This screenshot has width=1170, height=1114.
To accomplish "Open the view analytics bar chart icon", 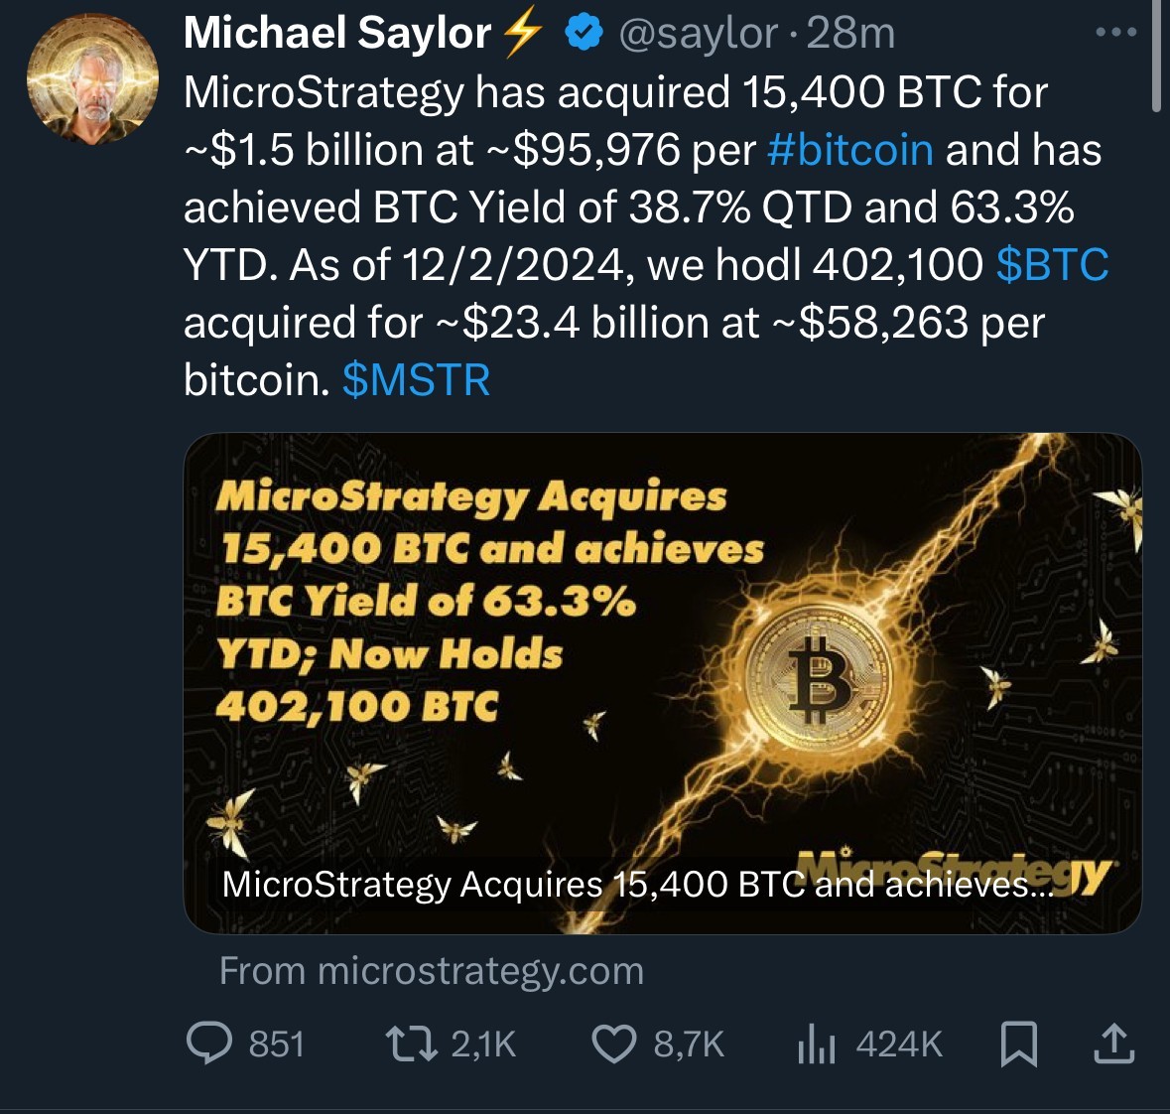I will pyautogui.click(x=816, y=1044).
